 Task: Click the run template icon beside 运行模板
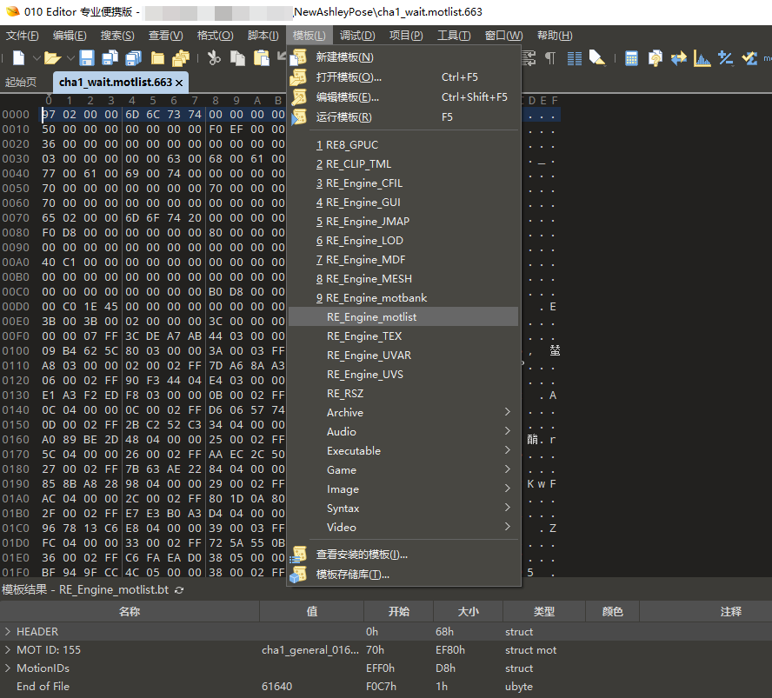pos(298,117)
